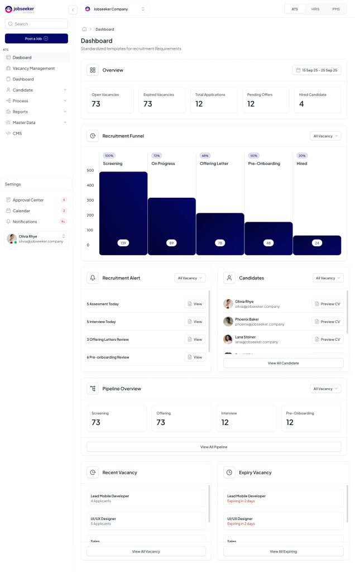Open the Recruitment Funnel All Vacancy dropdown
This screenshot has height=572, width=355.
(325, 136)
